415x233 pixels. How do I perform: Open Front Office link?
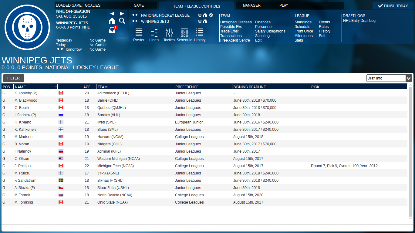[304, 31]
